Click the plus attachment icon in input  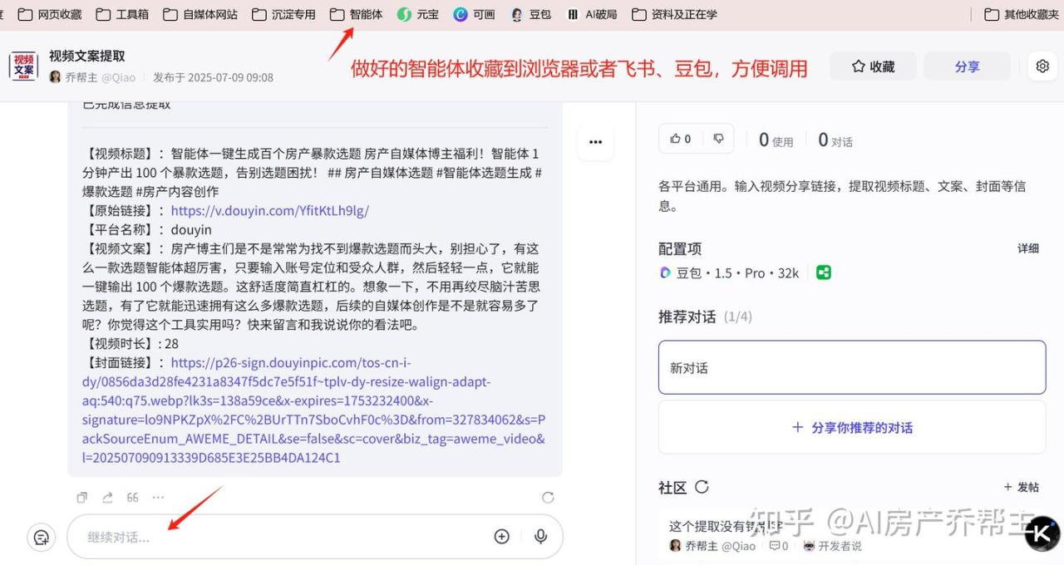[502, 537]
